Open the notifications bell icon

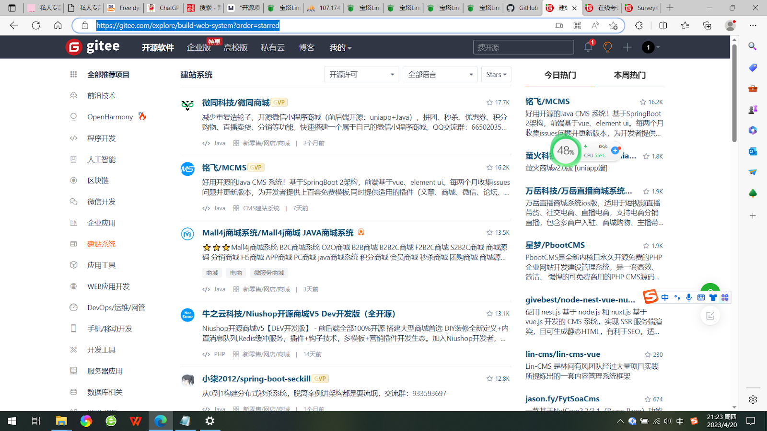(588, 47)
